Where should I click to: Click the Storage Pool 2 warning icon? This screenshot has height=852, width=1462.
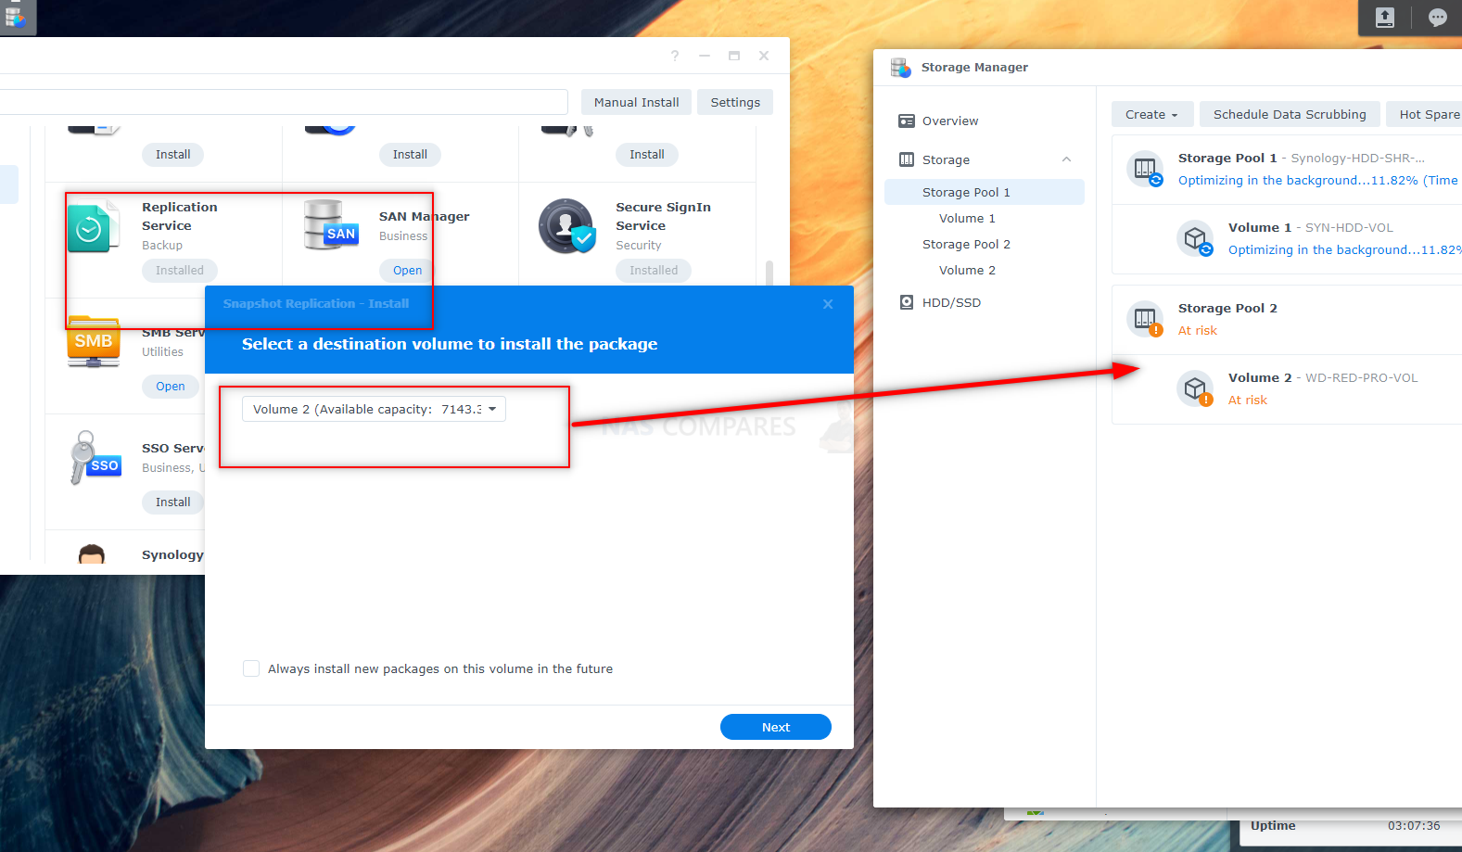(1145, 319)
